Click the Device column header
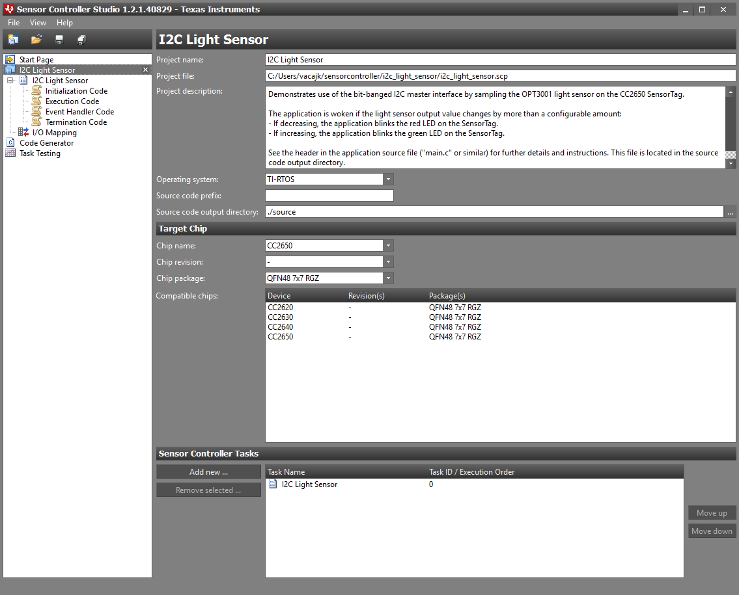The image size is (739, 595). pyautogui.click(x=306, y=296)
